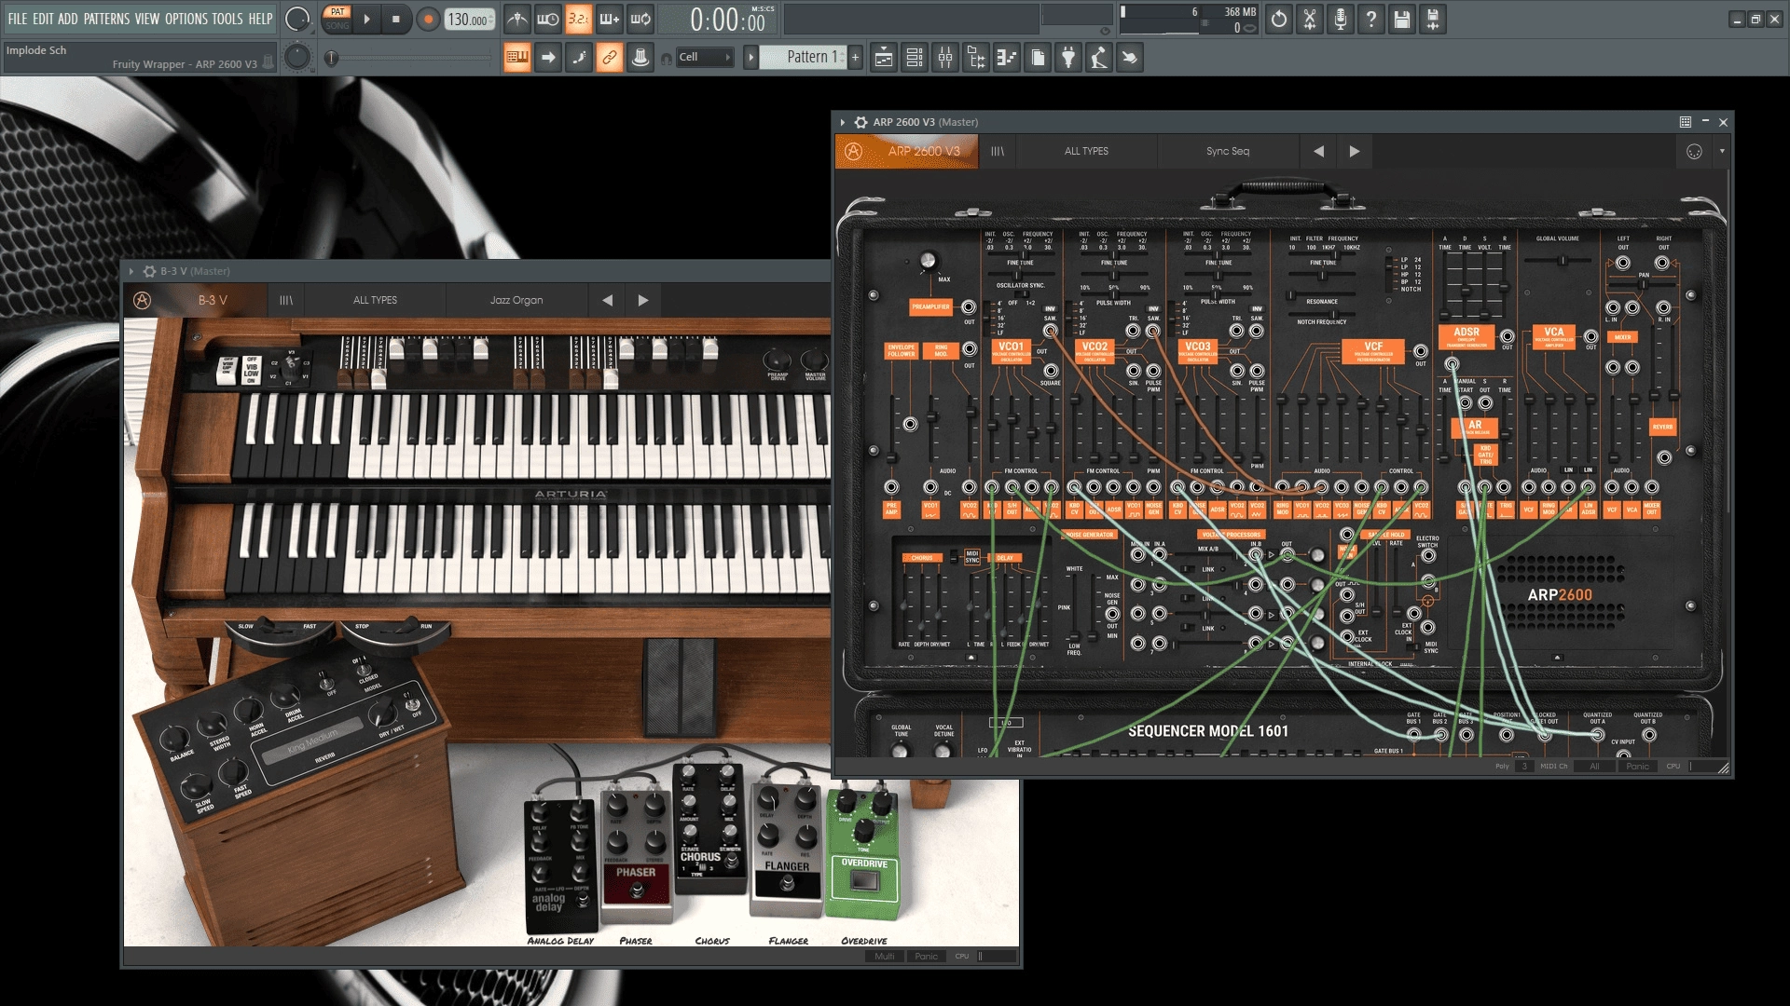
Task: Open the FILE menu
Action: [x=18, y=19]
